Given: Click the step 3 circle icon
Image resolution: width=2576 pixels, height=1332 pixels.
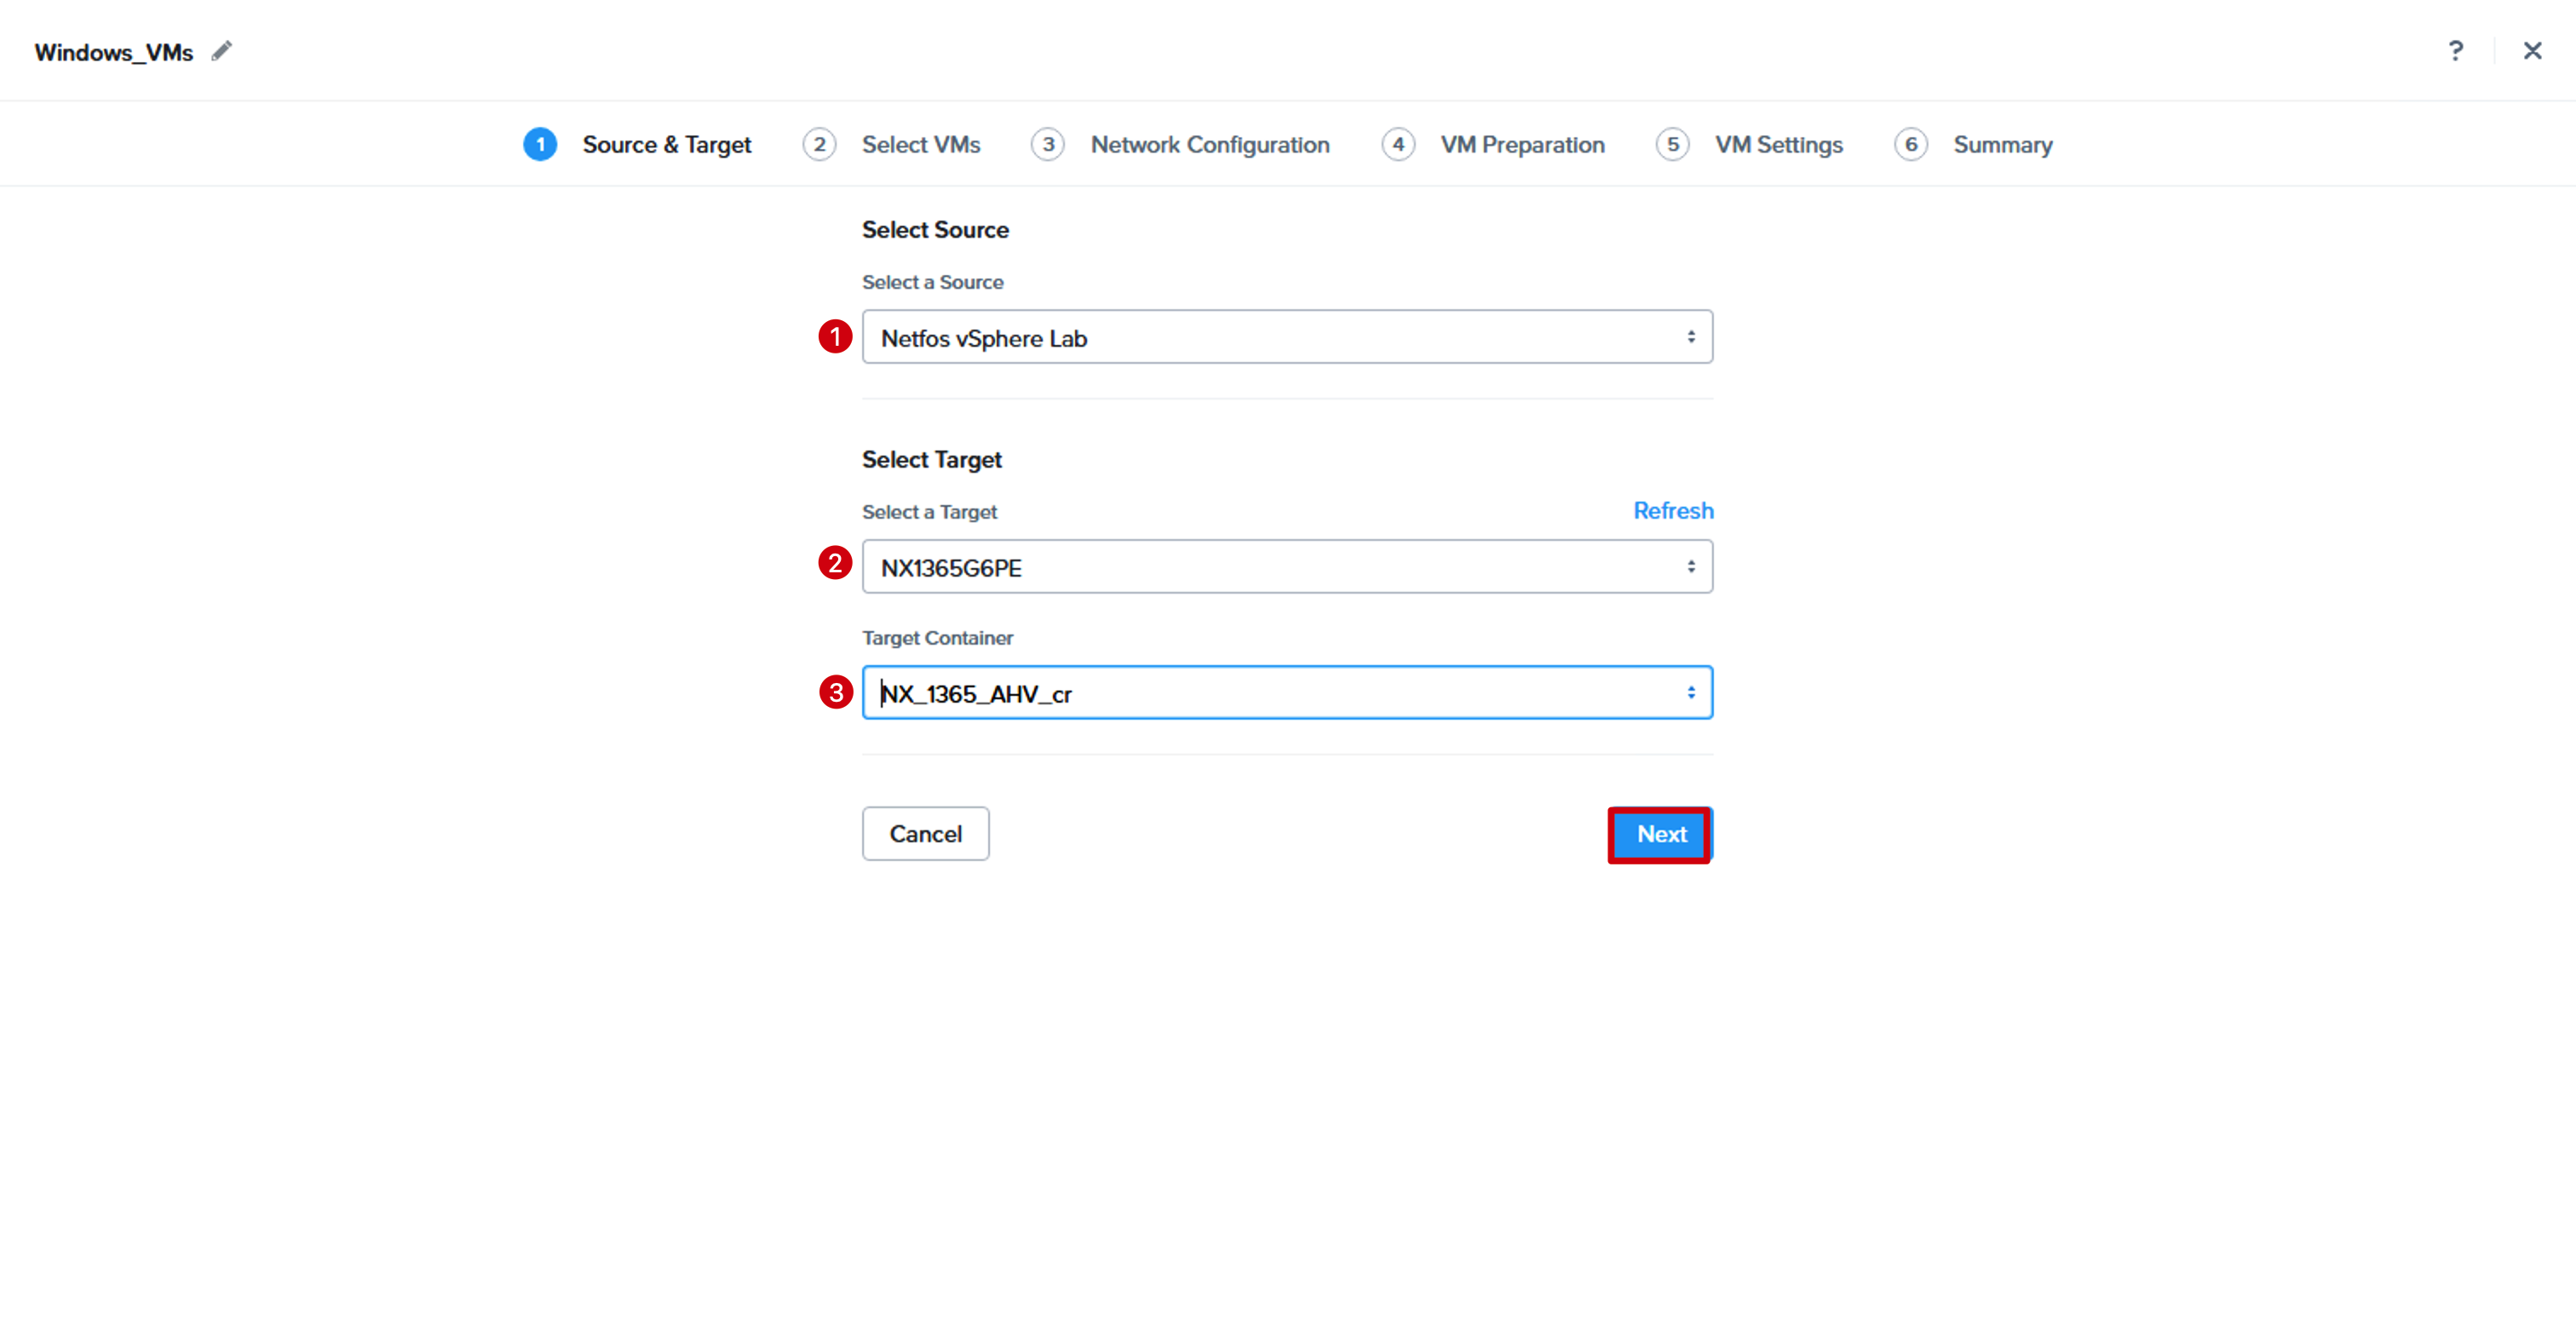Looking at the screenshot, I should [x=1048, y=145].
